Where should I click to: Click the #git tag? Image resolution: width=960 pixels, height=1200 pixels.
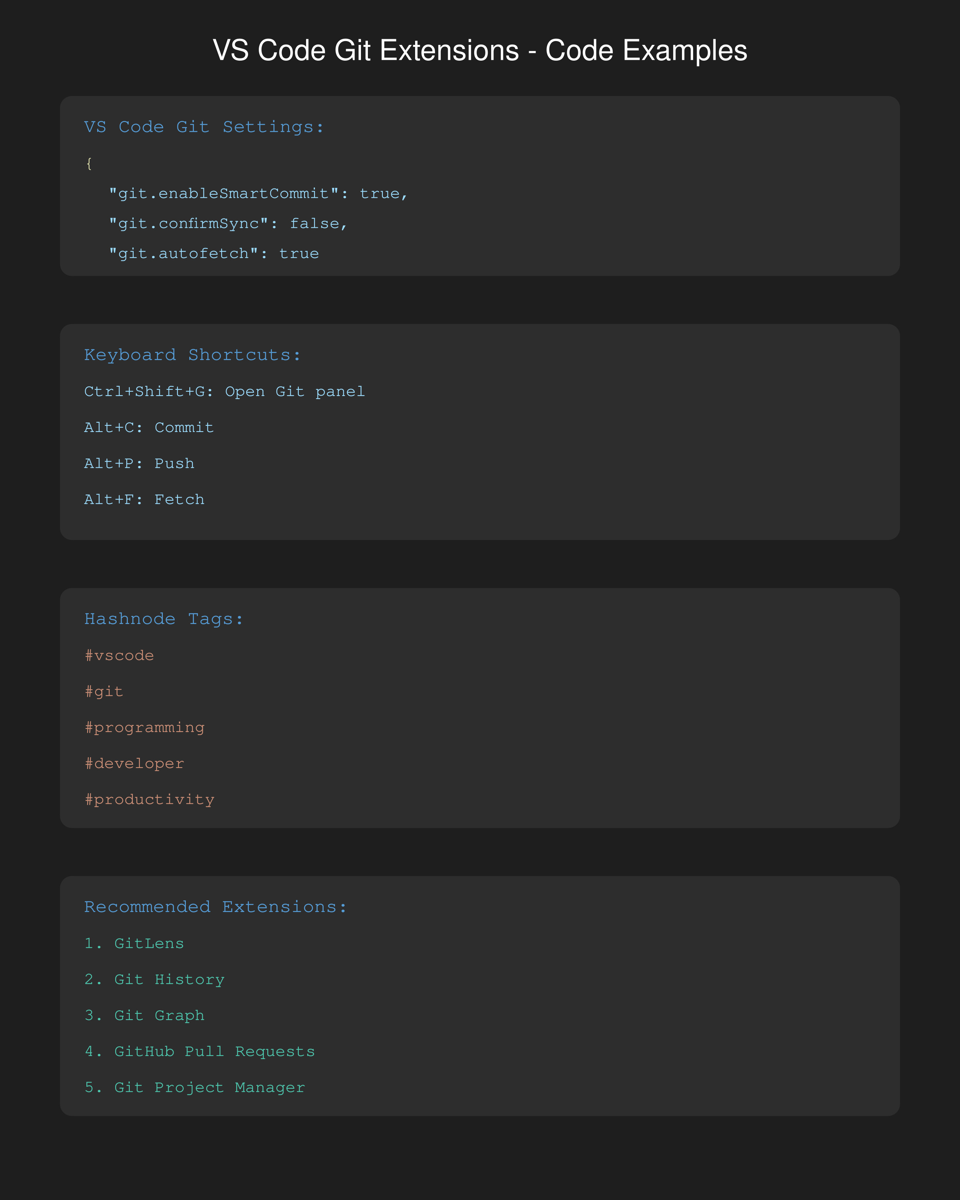104,692
